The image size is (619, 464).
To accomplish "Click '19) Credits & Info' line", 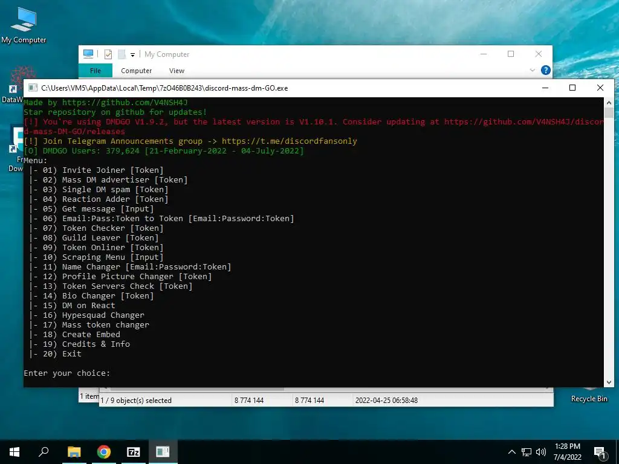I will (x=86, y=344).
